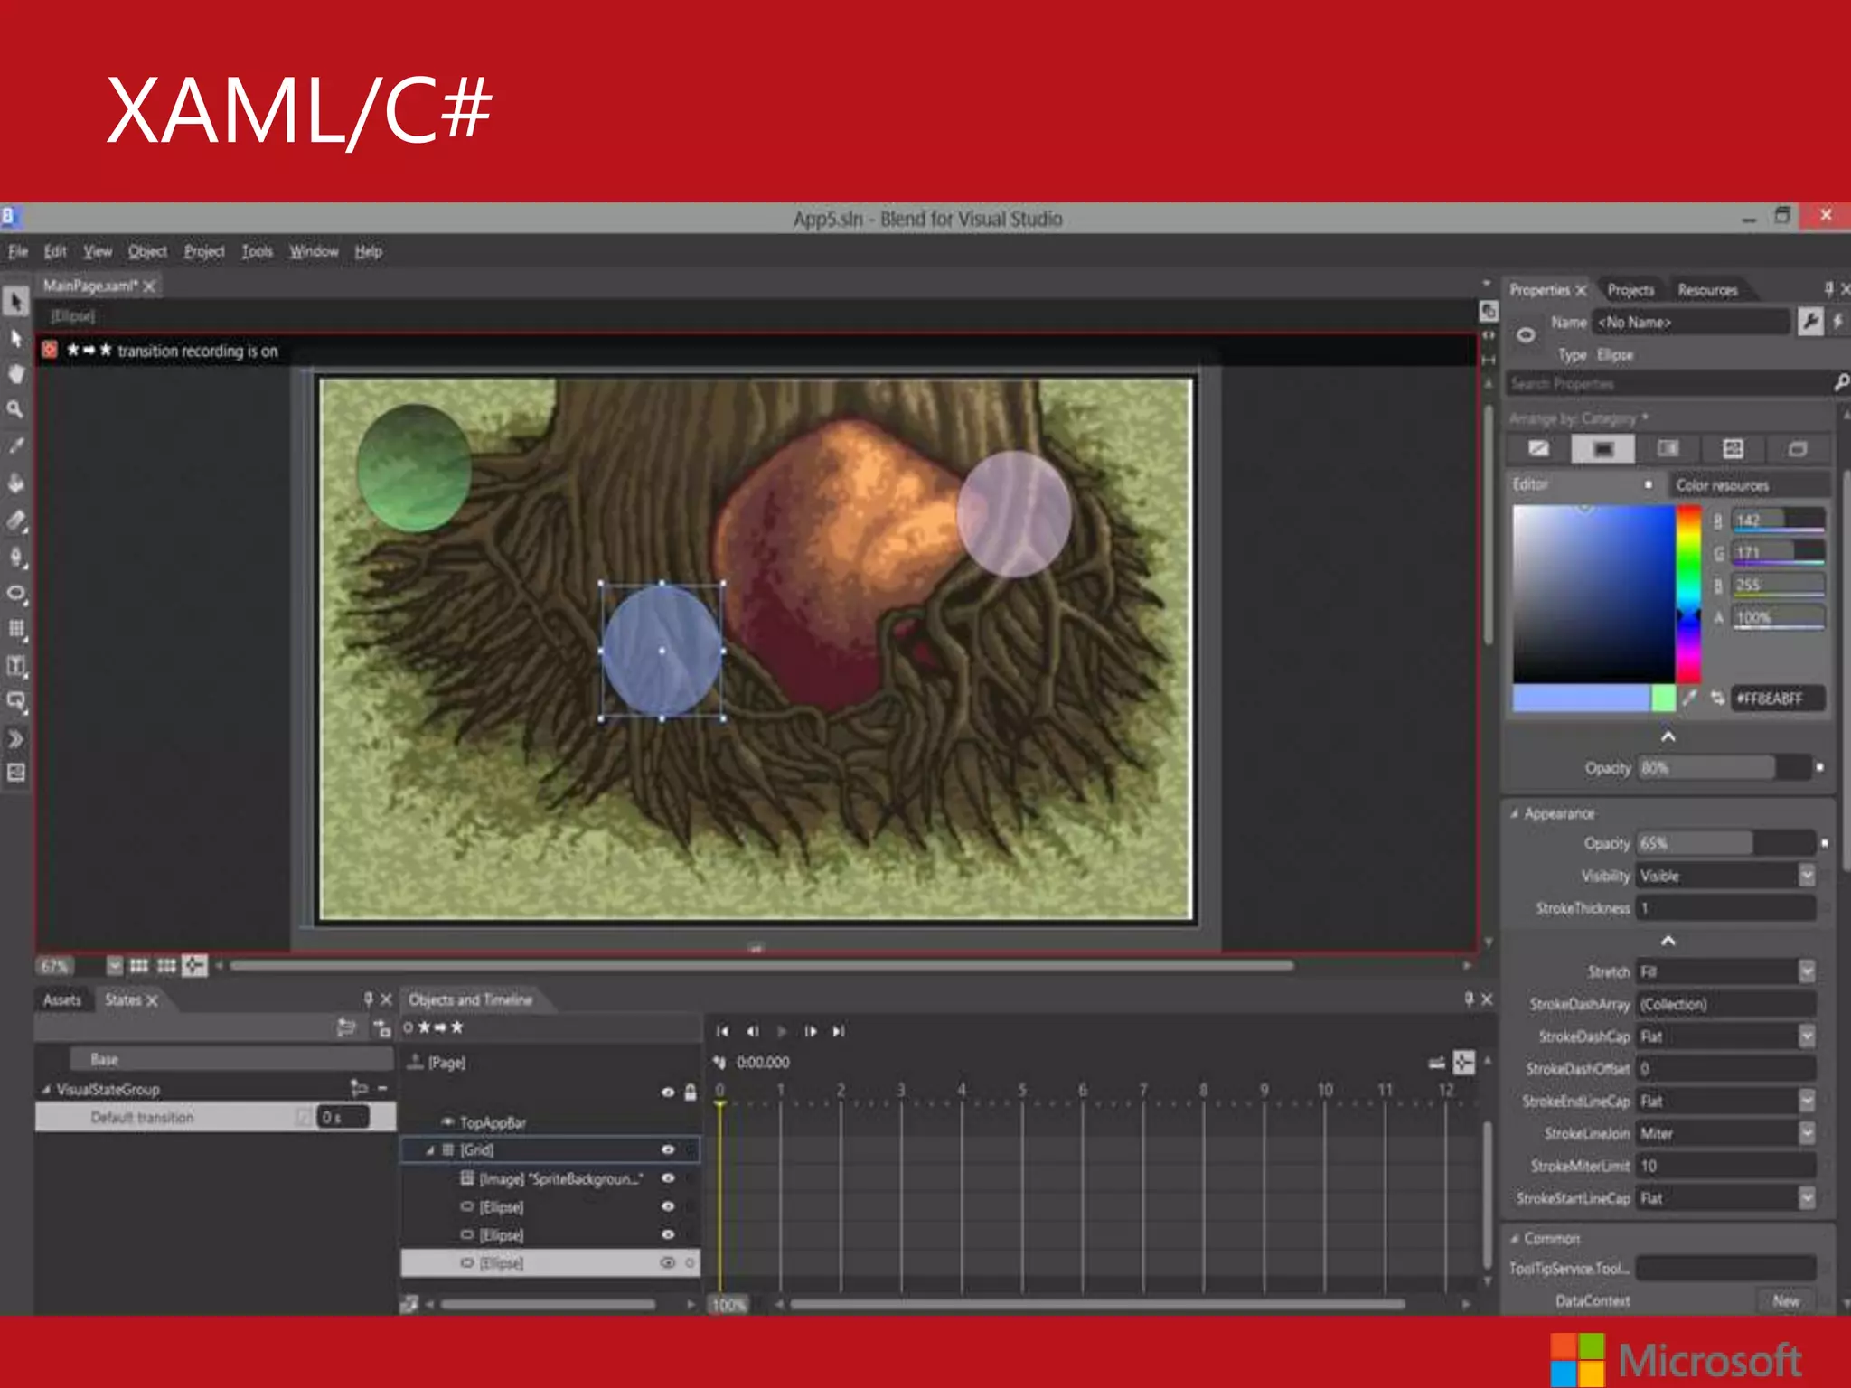Open the StrokeEndLineCap dropdown
1851x1388 pixels.
coord(1807,1101)
